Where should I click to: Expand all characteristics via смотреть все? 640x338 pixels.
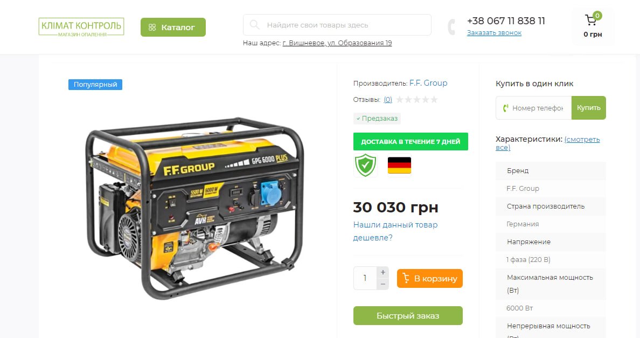coord(548,143)
